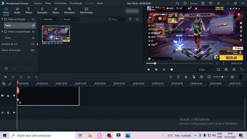Screen dimensions: 247x139
Task: Click the delete folder icon
Action: [x=15, y=69]
